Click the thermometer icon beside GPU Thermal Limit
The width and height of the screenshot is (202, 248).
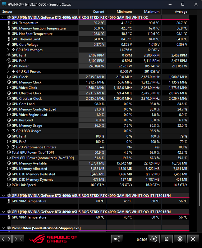(9, 39)
